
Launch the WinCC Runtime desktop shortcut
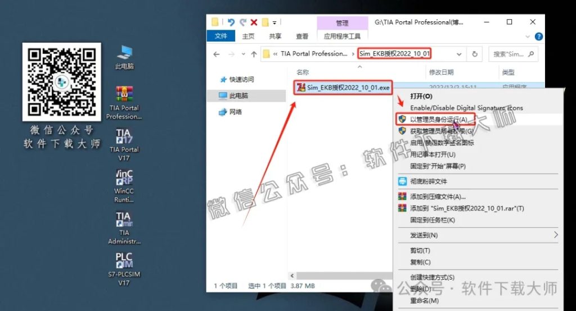(124, 186)
